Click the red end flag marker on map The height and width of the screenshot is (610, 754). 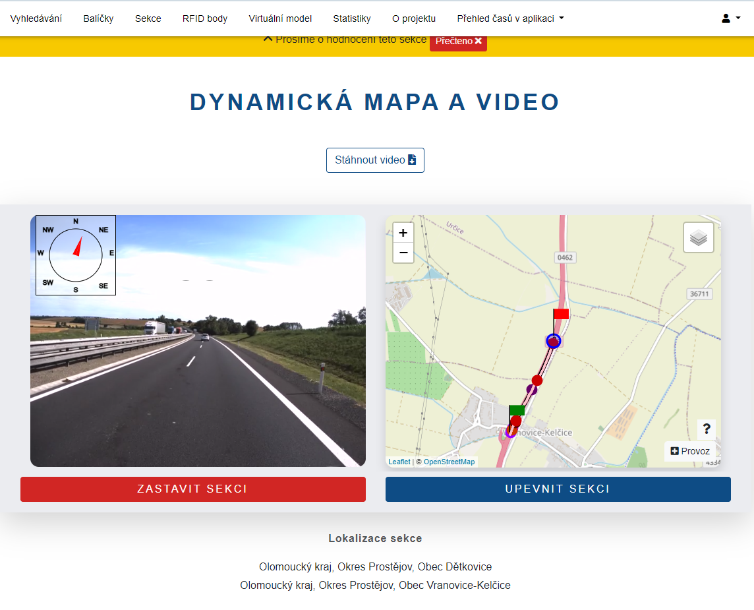pos(561,314)
